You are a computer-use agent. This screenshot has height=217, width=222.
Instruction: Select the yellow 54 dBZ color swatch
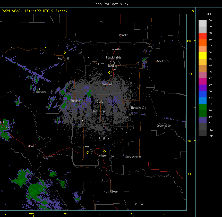click(202, 55)
